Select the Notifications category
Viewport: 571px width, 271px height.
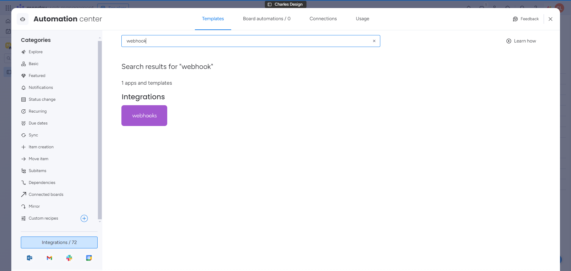pyautogui.click(x=41, y=87)
